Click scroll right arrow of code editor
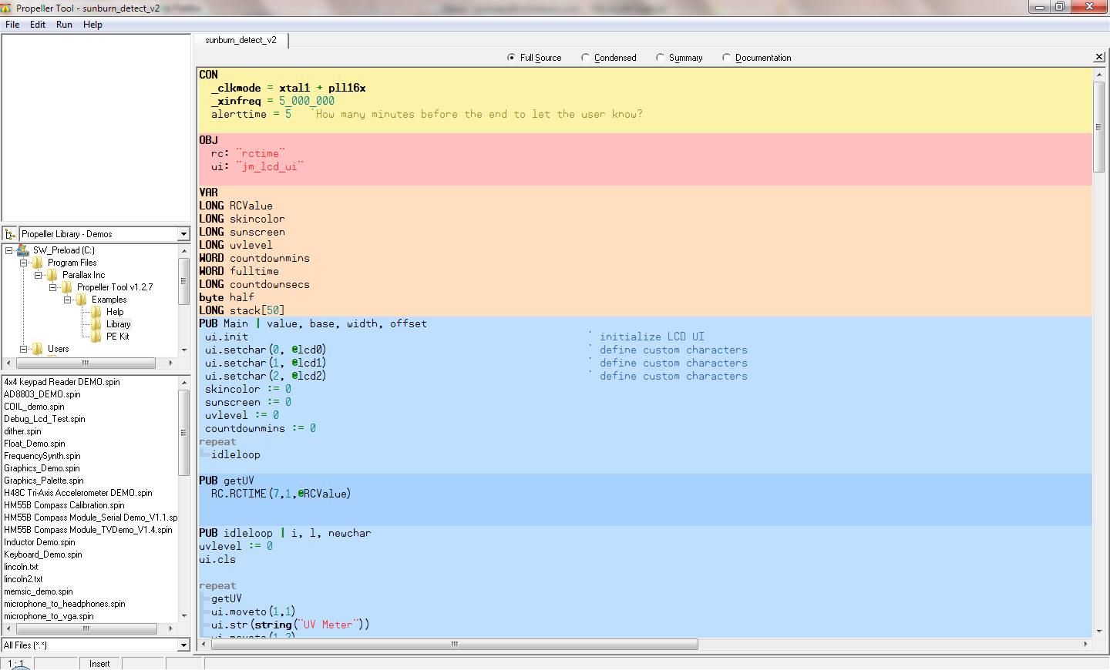This screenshot has height=670, width=1110. pyautogui.click(x=1086, y=644)
